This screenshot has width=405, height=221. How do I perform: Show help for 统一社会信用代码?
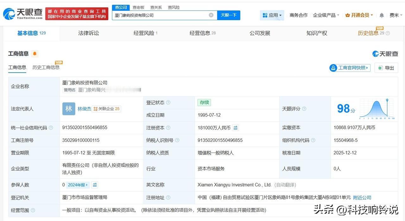pyautogui.click(x=51, y=128)
